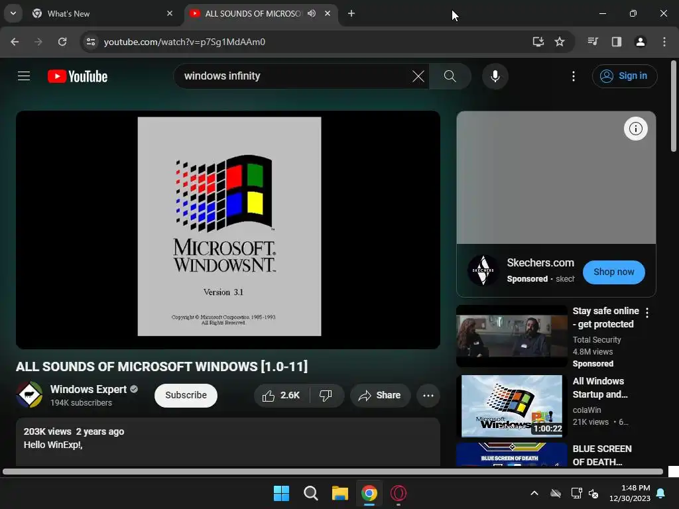Open Windows Expert channel avatar
The width and height of the screenshot is (679, 509).
pos(29,395)
